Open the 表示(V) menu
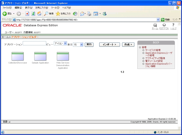182x135 pixels. (x=29, y=8)
